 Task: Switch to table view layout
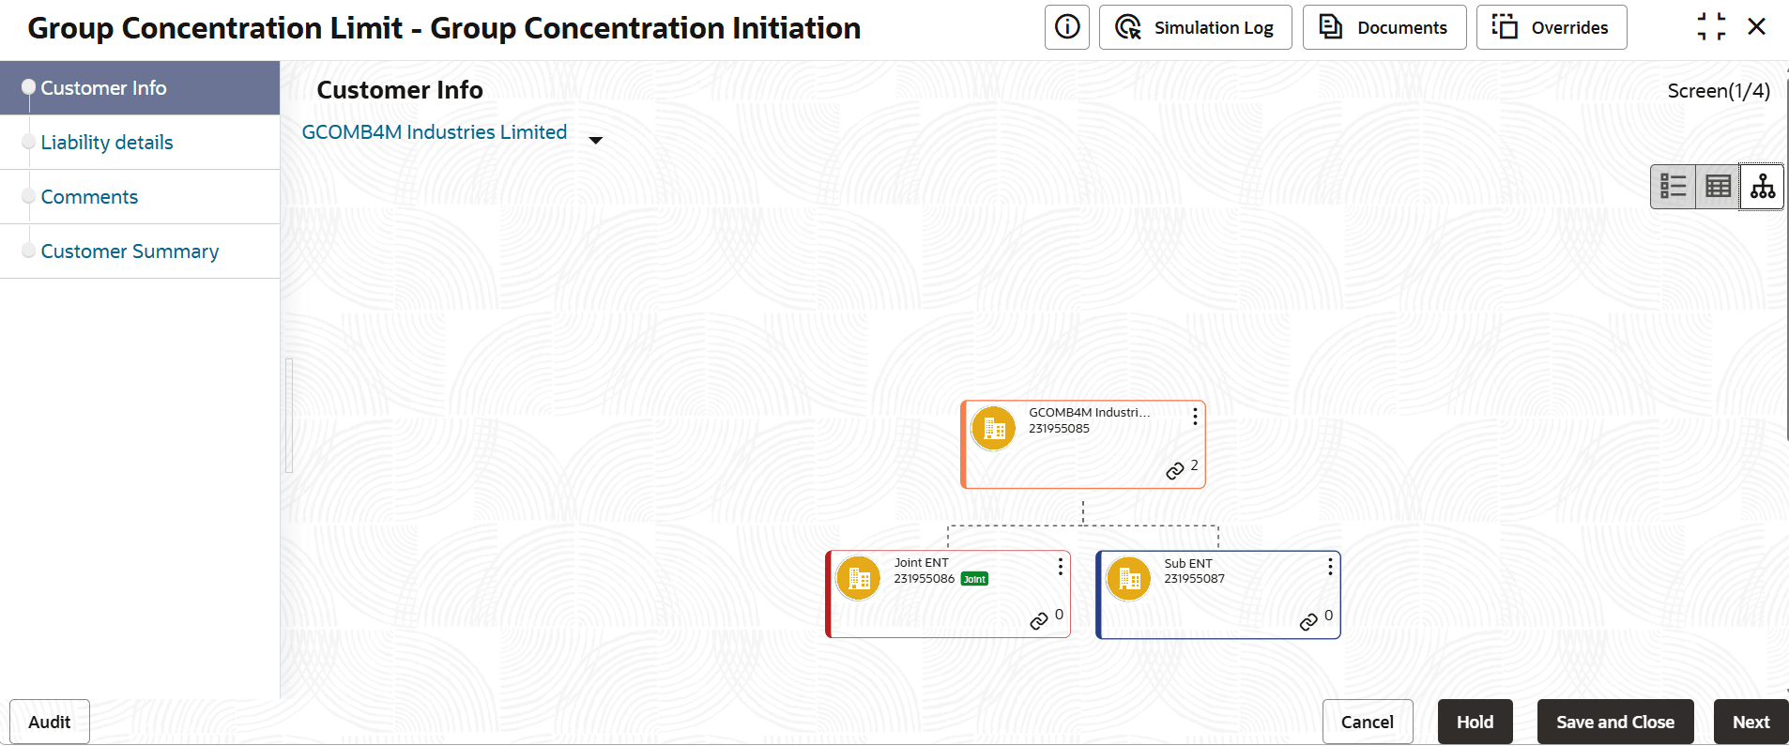[1718, 187]
